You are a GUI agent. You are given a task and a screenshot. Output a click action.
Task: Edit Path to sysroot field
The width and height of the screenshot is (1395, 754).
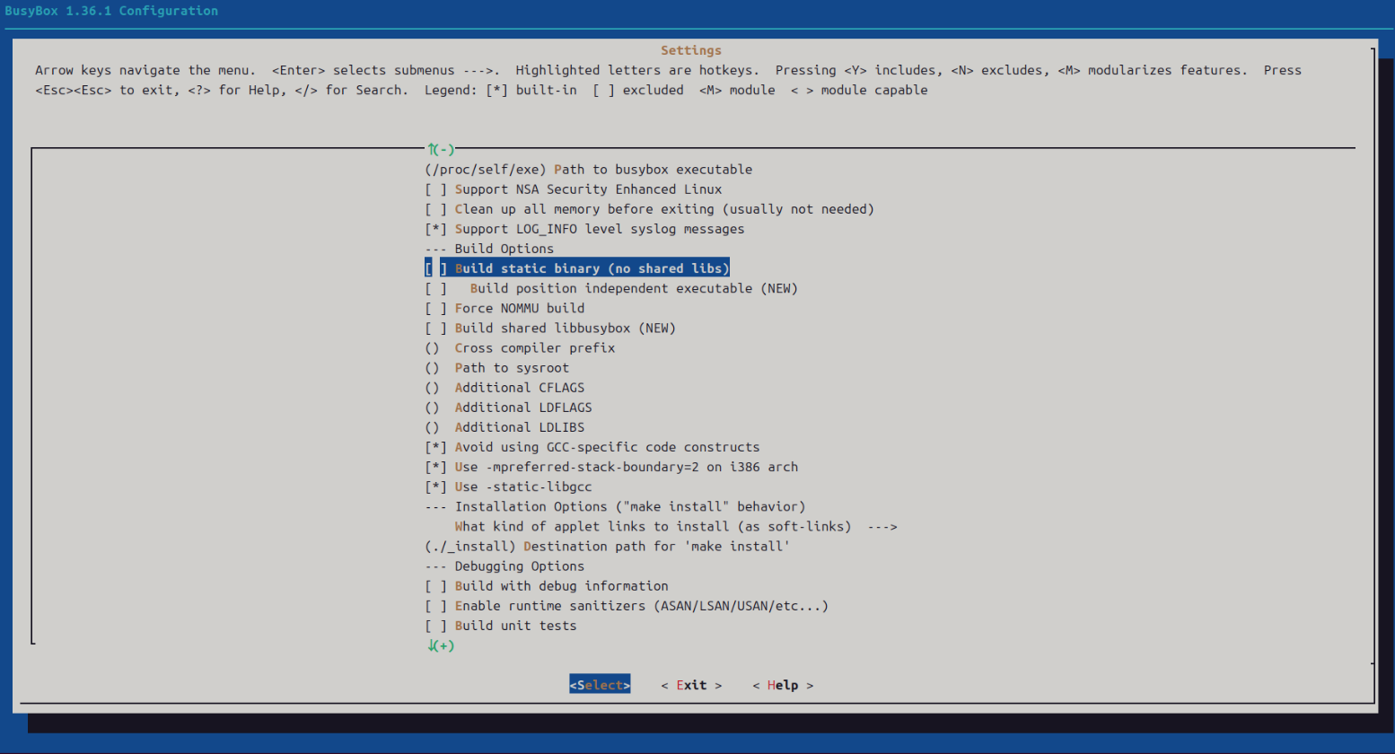pyautogui.click(x=497, y=368)
